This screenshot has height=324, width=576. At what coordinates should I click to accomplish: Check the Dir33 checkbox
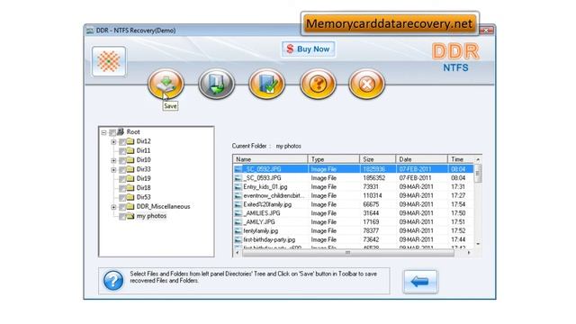(122, 170)
